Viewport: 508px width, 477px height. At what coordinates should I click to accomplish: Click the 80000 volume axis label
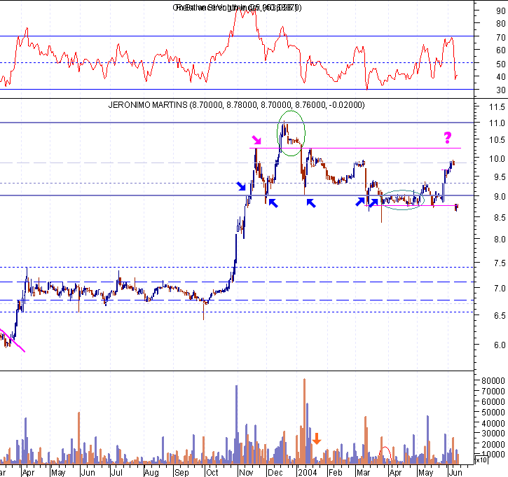pyautogui.click(x=493, y=381)
